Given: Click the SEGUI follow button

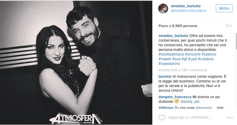Looking at the screenshot, I should (x=224, y=8).
